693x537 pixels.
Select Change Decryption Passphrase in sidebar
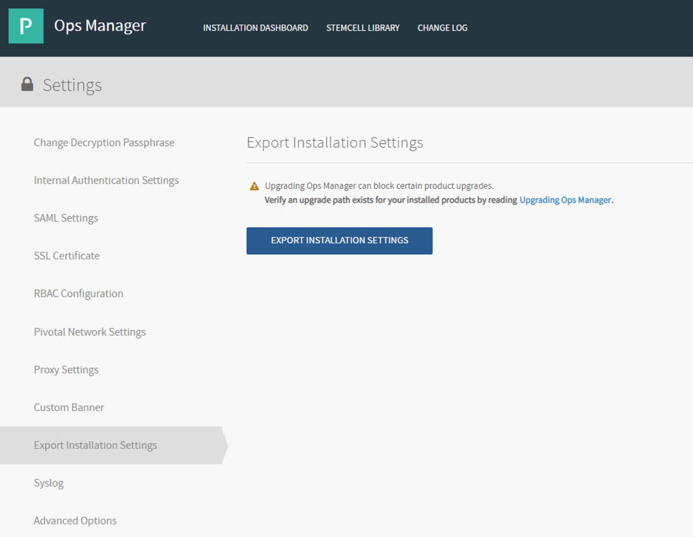[x=104, y=143]
